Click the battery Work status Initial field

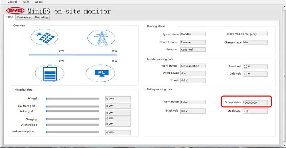coord(193,102)
